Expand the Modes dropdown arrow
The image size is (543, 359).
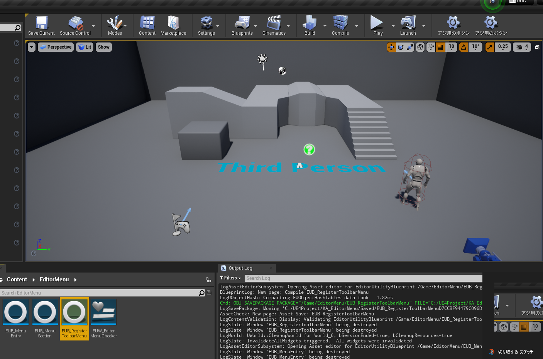click(125, 26)
